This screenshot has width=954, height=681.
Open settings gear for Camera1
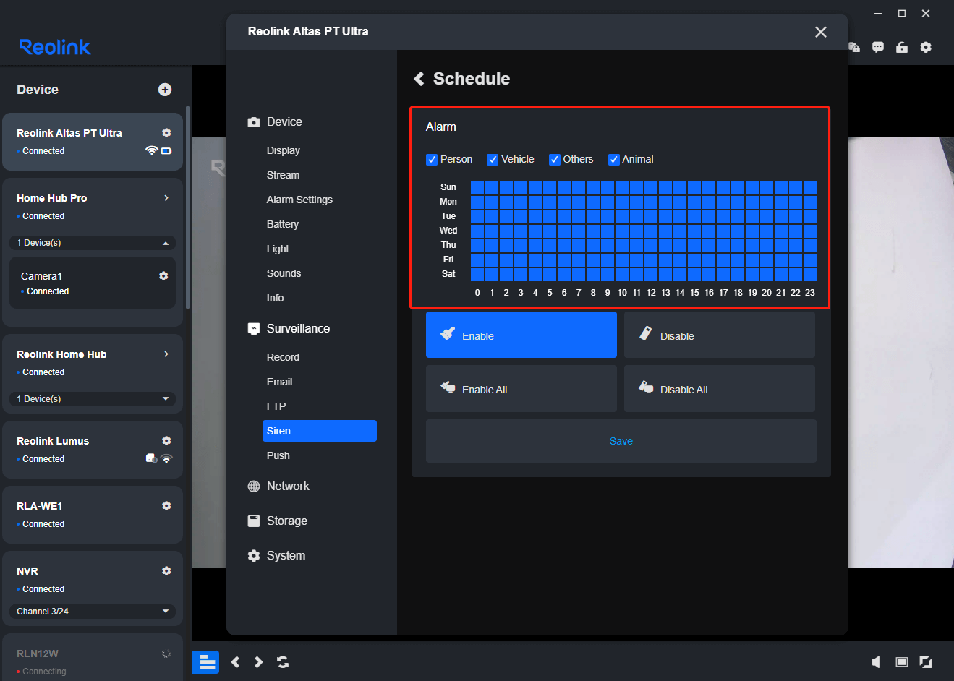click(163, 276)
